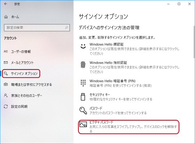Click the 設定 window title text
This screenshot has height=144, width=195.
coord(17,4)
